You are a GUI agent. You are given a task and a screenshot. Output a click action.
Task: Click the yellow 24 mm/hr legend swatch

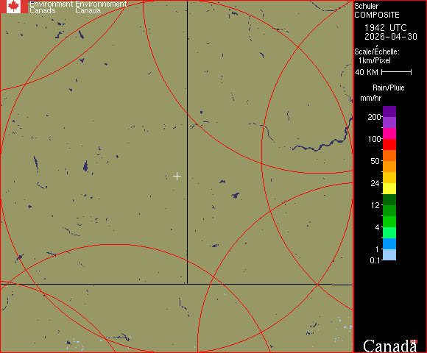click(x=389, y=188)
